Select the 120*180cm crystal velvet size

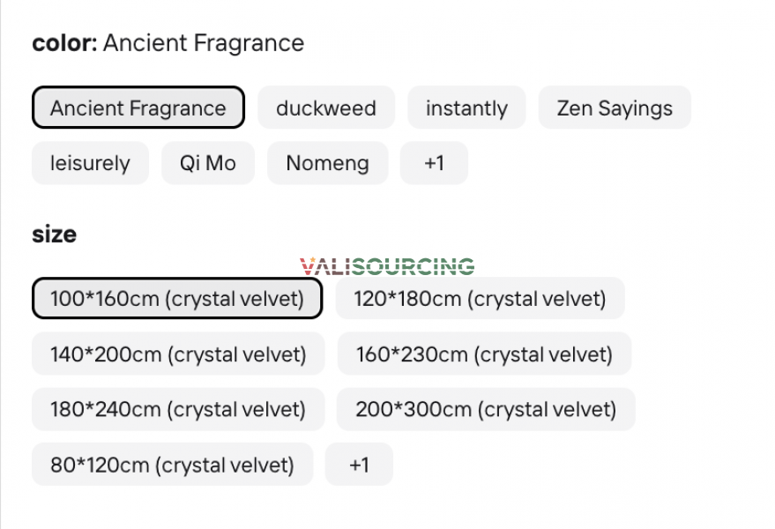[480, 298]
